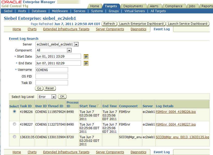Click Launch Service Dashboard button
This screenshot has height=155, width=213.
[188, 24]
